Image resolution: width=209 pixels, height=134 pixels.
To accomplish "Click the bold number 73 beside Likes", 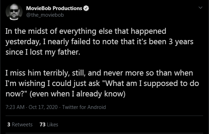I will pyautogui.click(x=42, y=124).
